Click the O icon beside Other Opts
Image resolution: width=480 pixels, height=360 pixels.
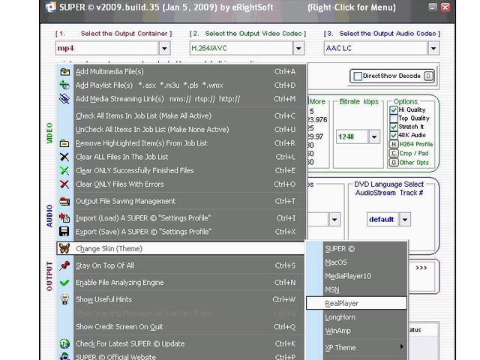394,162
